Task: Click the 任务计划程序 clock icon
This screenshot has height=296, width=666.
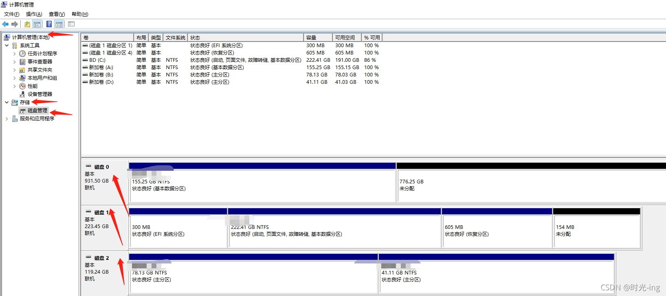Action: (x=22, y=54)
